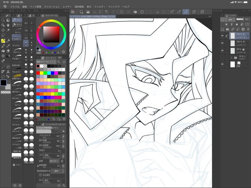Open the レイヤー menu

coord(67,7)
